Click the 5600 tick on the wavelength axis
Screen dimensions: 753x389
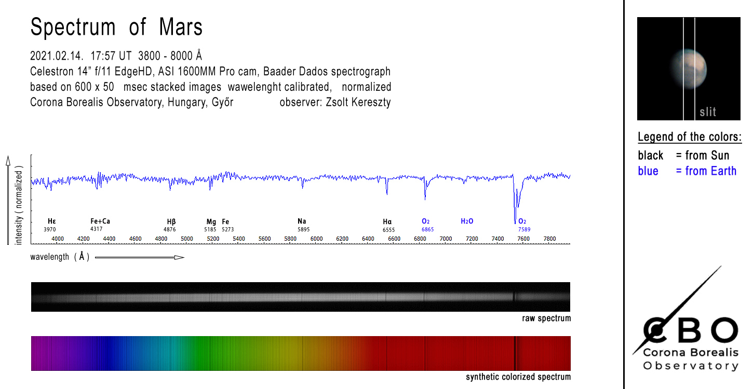[265, 239]
